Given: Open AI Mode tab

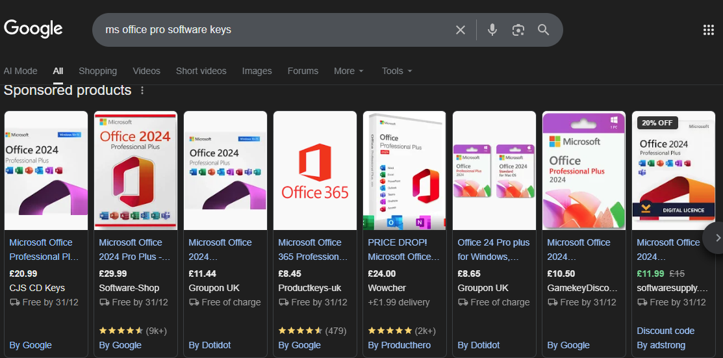Looking at the screenshot, I should pyautogui.click(x=21, y=71).
